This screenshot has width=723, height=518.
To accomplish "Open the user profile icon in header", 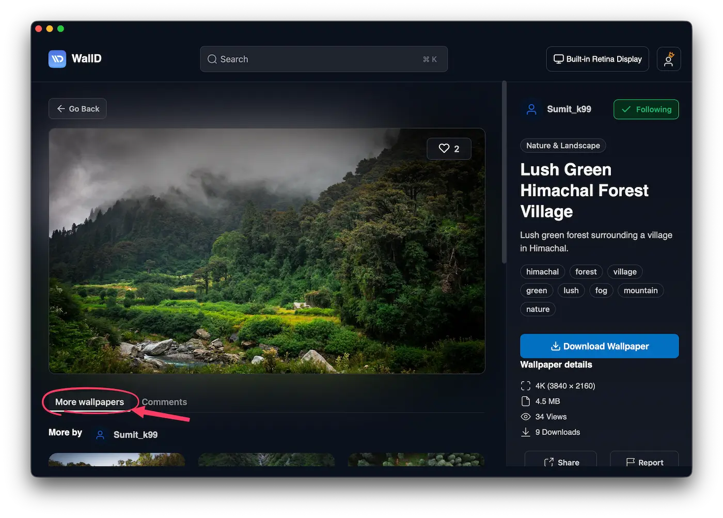I will 668,59.
